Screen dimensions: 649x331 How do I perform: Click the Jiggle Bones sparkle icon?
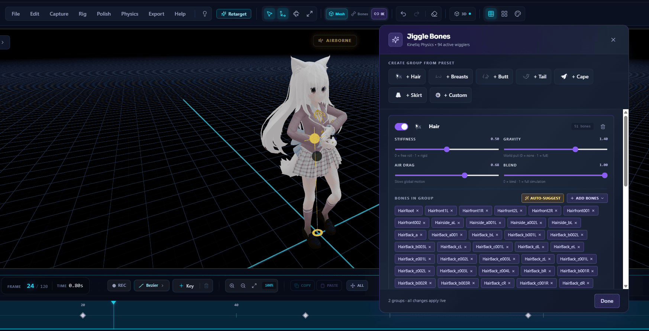(x=395, y=40)
